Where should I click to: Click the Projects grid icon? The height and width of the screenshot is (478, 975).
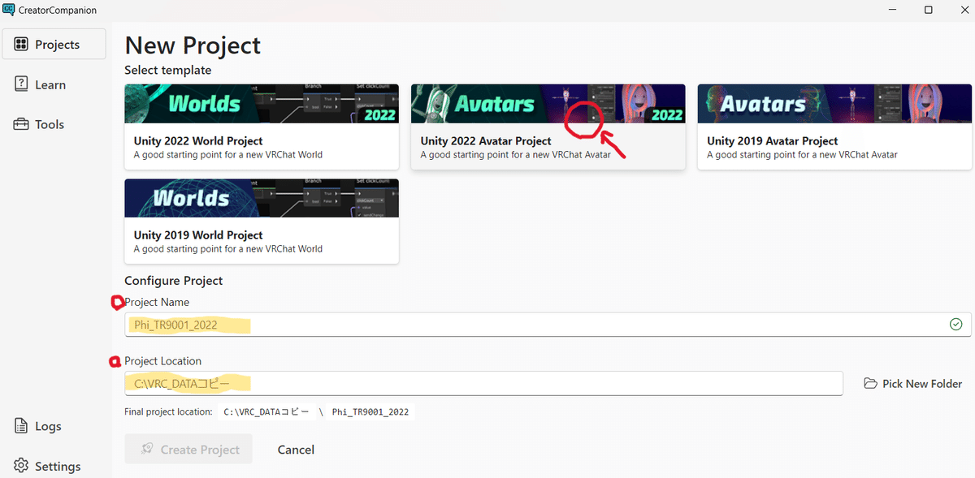[21, 44]
